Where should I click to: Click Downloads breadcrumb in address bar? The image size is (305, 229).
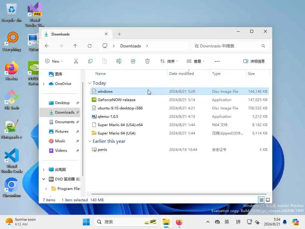click(x=130, y=46)
